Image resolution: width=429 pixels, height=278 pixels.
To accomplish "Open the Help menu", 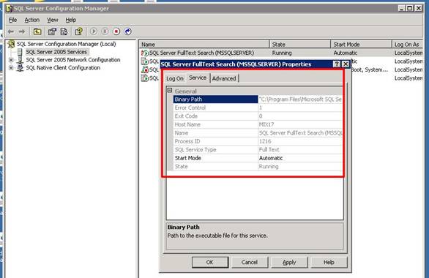I will click(70, 20).
